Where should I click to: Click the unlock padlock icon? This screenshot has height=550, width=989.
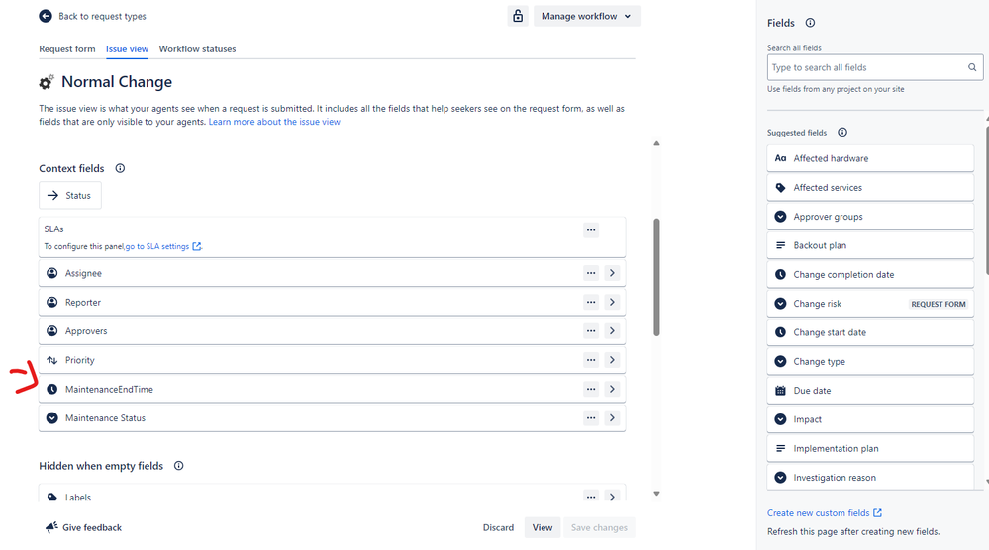[x=518, y=17]
